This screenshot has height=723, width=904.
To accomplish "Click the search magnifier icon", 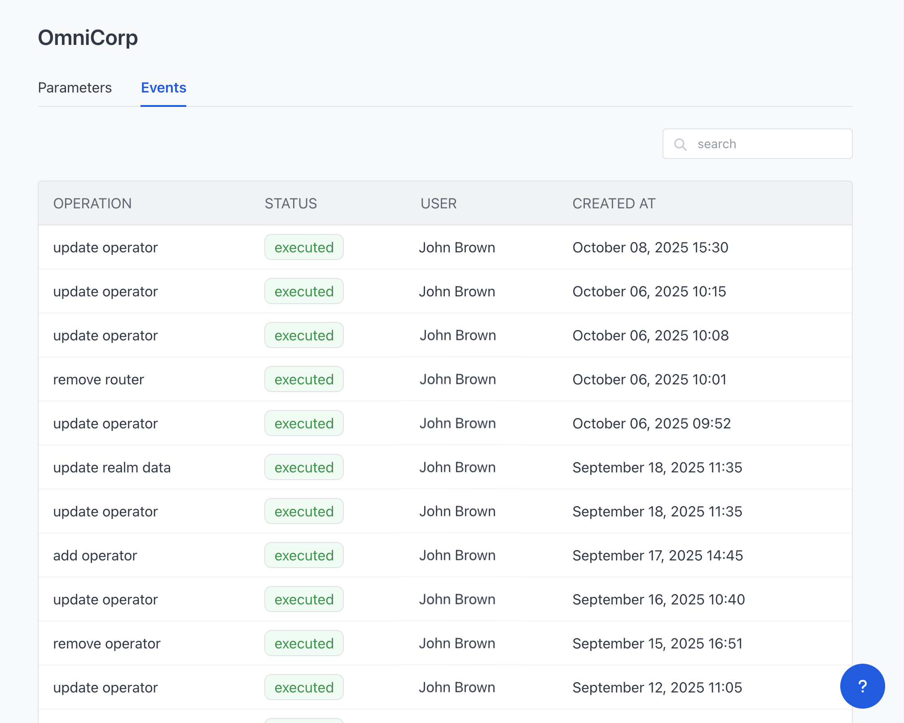I will coord(680,144).
